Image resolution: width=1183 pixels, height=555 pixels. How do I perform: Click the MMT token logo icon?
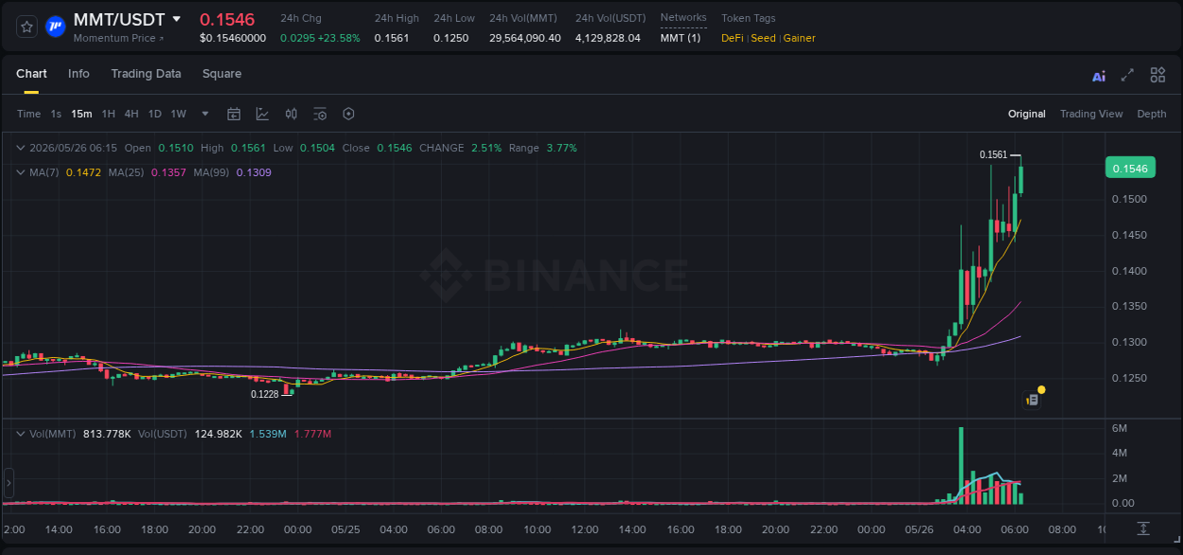coord(56,27)
